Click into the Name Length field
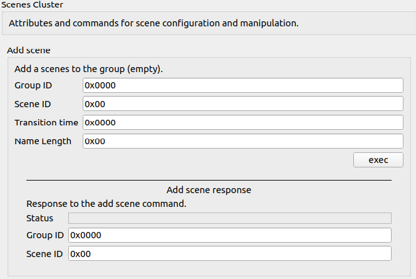416x279 pixels. coord(242,141)
